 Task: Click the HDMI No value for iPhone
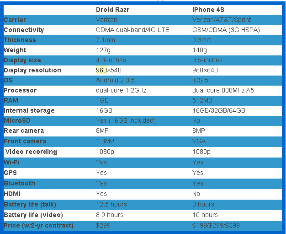click(196, 194)
